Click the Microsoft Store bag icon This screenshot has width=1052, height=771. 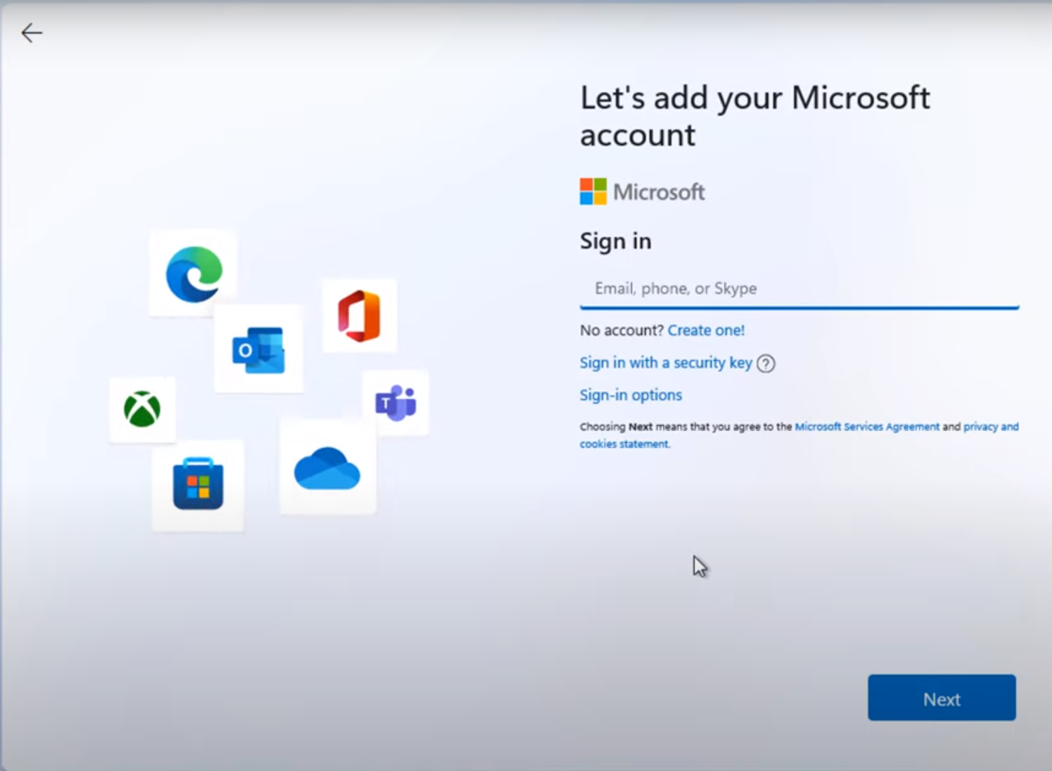click(198, 484)
